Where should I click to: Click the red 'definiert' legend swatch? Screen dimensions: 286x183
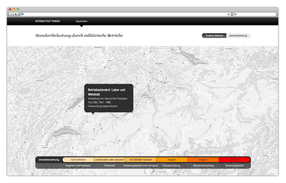[x=234, y=160]
